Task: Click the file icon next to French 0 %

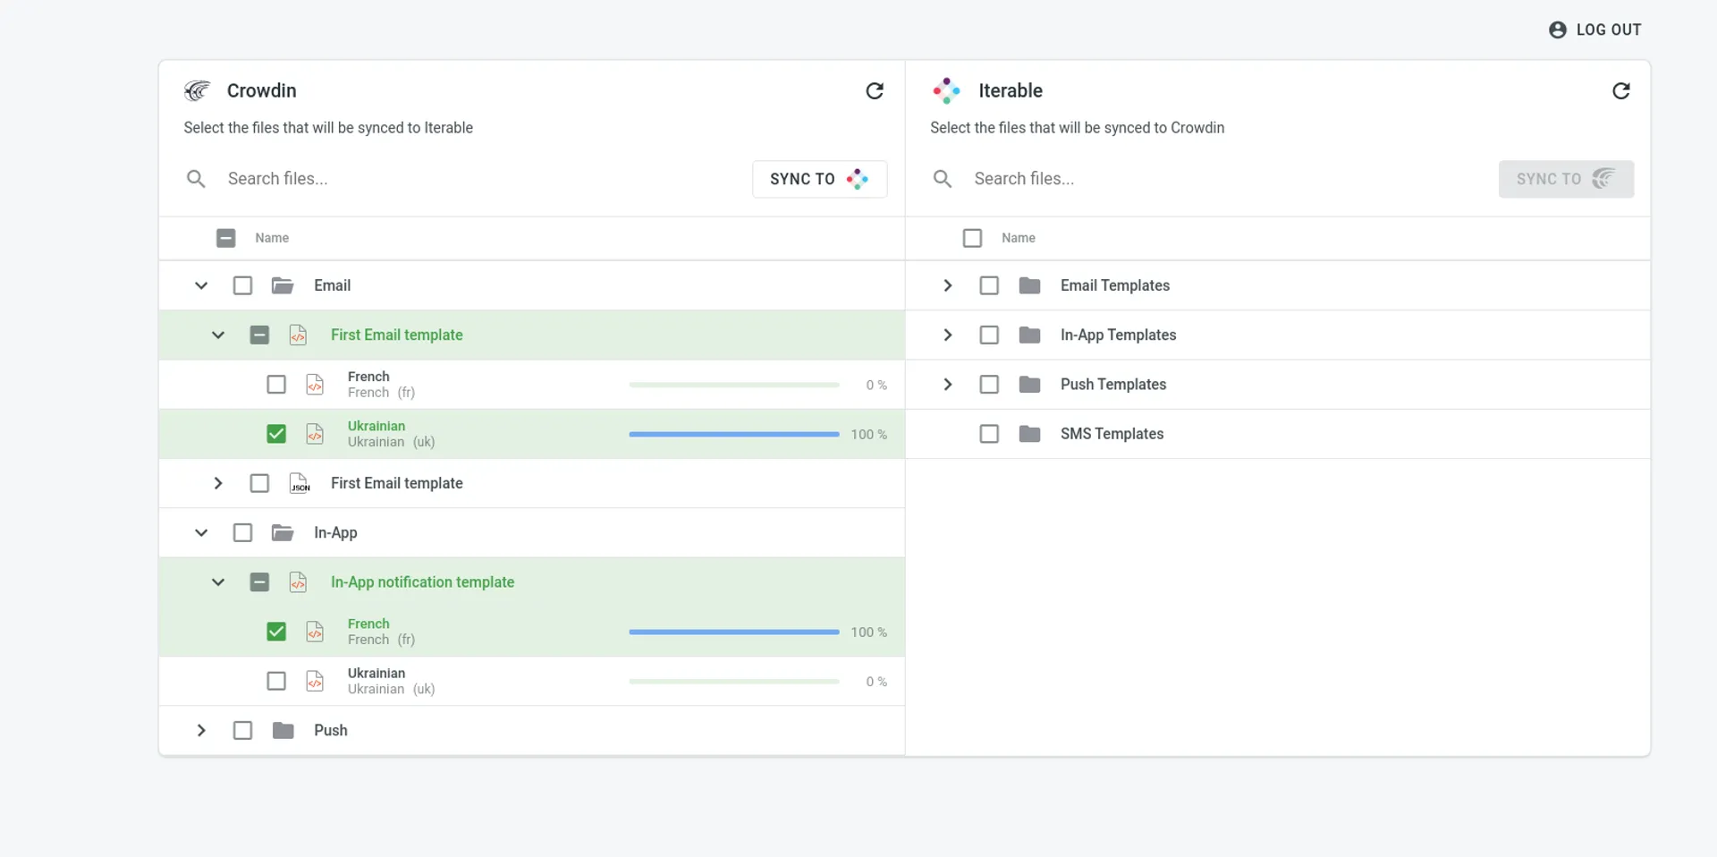Action: click(315, 385)
